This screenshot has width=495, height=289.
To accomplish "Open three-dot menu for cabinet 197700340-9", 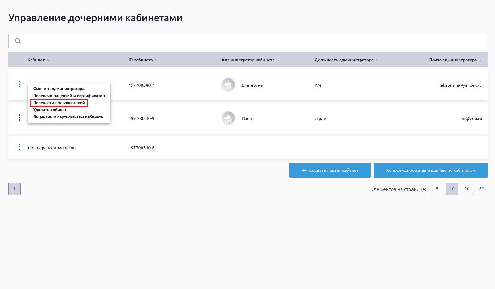I will pos(19,118).
